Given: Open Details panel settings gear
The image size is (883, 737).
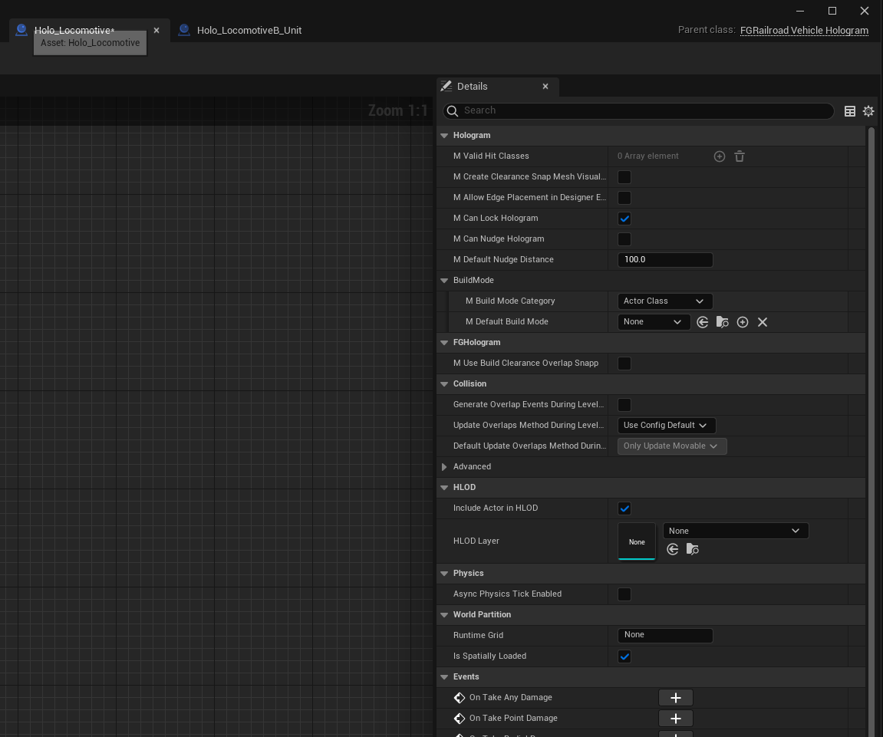Looking at the screenshot, I should (868, 111).
